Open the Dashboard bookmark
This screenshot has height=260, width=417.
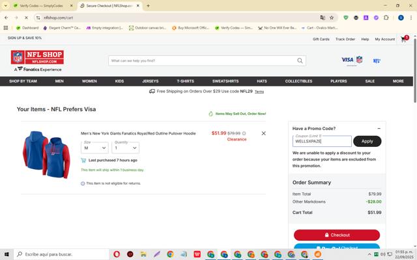(x=27, y=27)
